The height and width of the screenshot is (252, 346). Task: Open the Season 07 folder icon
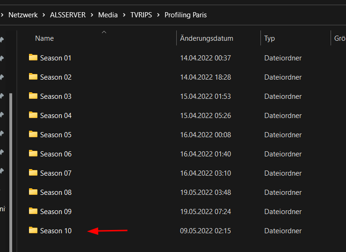[33, 173]
